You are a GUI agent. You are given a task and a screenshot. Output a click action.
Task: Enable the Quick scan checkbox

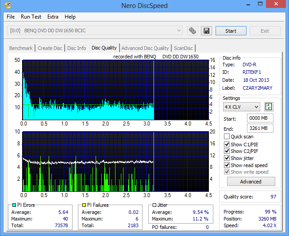pyautogui.click(x=227, y=137)
